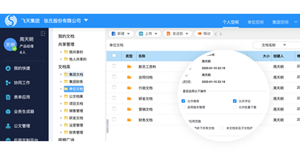Go to next toolbar page arrow
Screen dimensions: 300x153
(x=221, y=34)
